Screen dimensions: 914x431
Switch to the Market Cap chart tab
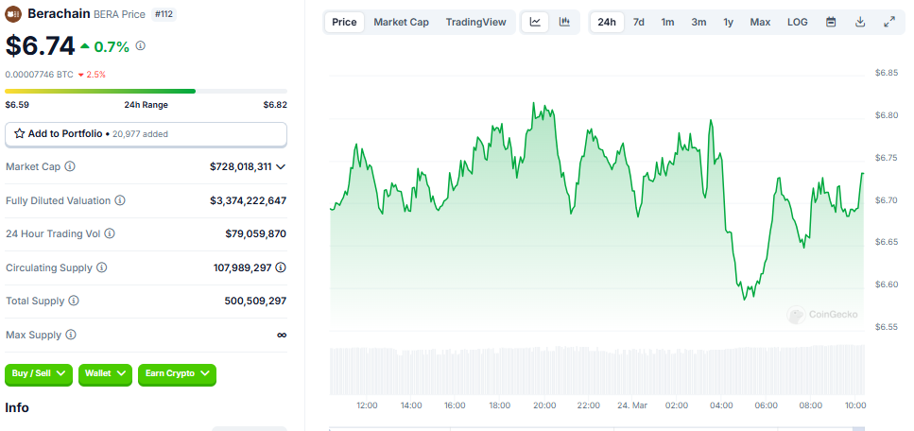401,22
